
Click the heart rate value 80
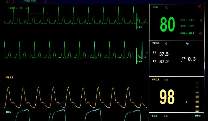(167, 25)
